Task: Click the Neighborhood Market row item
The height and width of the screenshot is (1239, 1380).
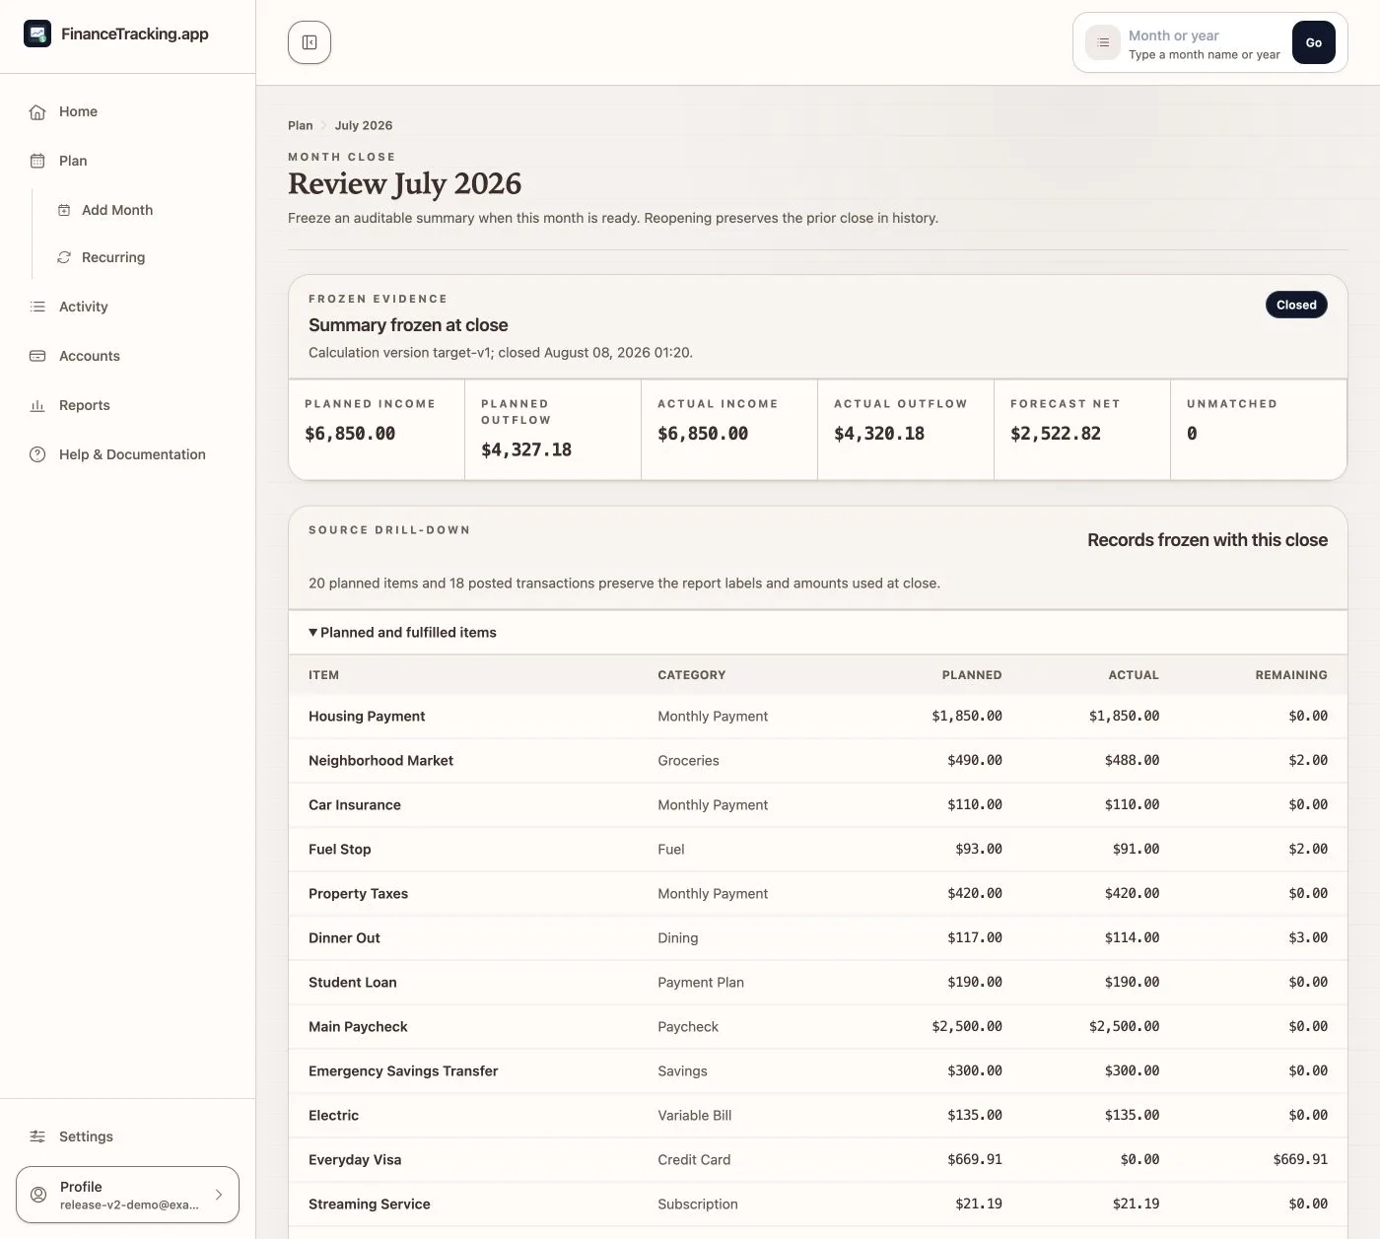Action: pos(380,761)
